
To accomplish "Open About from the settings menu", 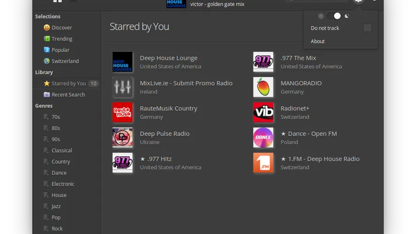I will (x=318, y=41).
